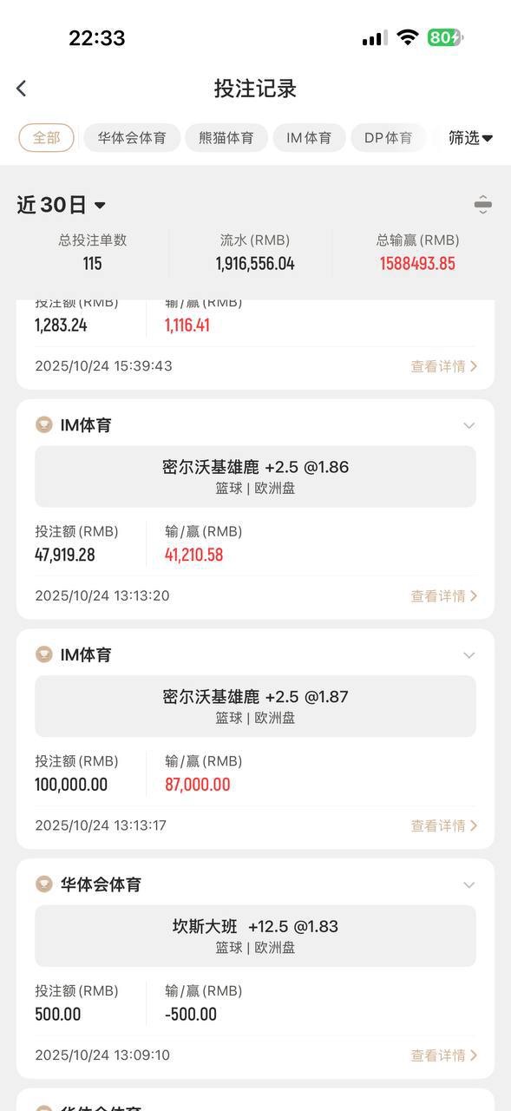Tap the sort arrows icon near 近30日
Image resolution: width=511 pixels, height=1111 pixels.
coord(483,205)
